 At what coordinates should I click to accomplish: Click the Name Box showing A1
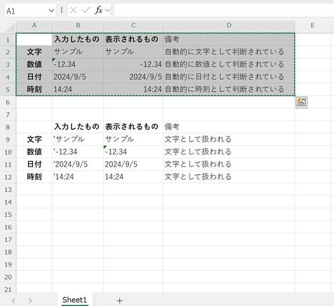30,11
